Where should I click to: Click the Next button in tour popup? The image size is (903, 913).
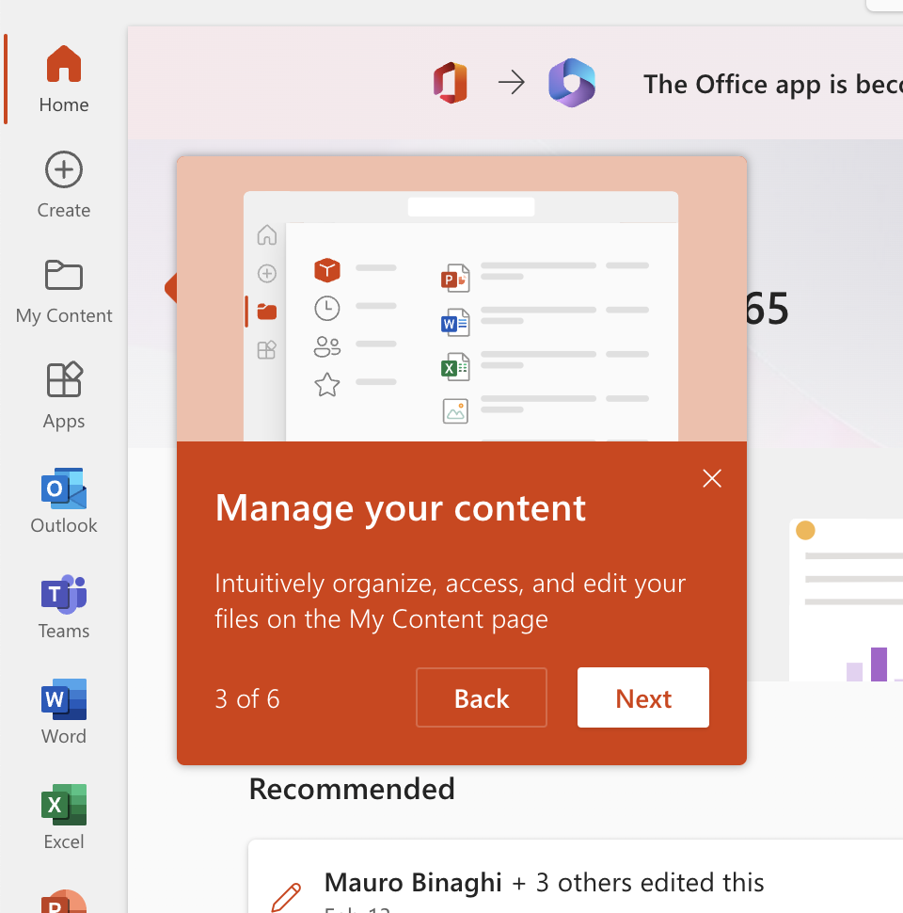[x=642, y=698]
